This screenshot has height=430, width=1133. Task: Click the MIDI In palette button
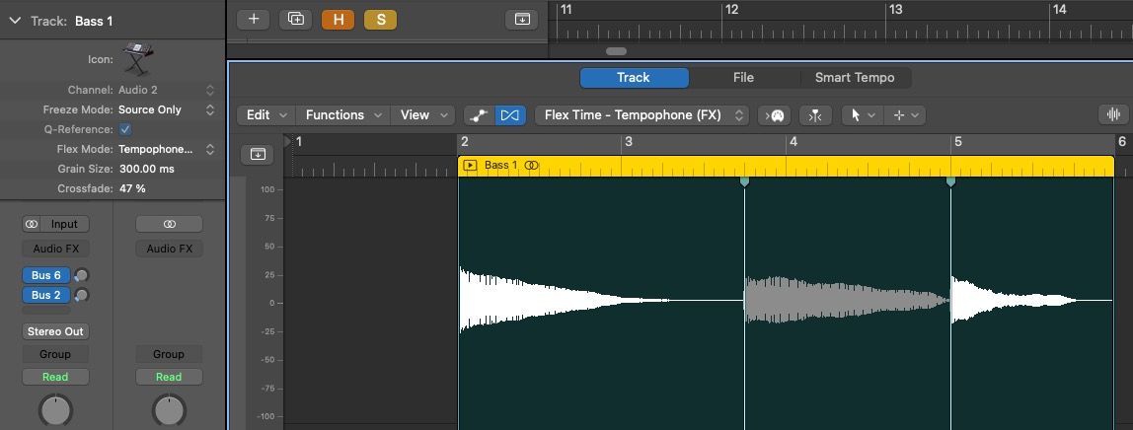(774, 115)
